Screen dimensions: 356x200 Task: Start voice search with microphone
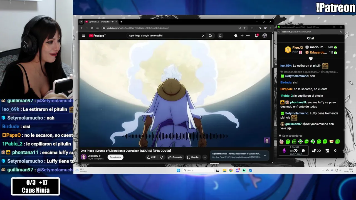[x=220, y=36]
